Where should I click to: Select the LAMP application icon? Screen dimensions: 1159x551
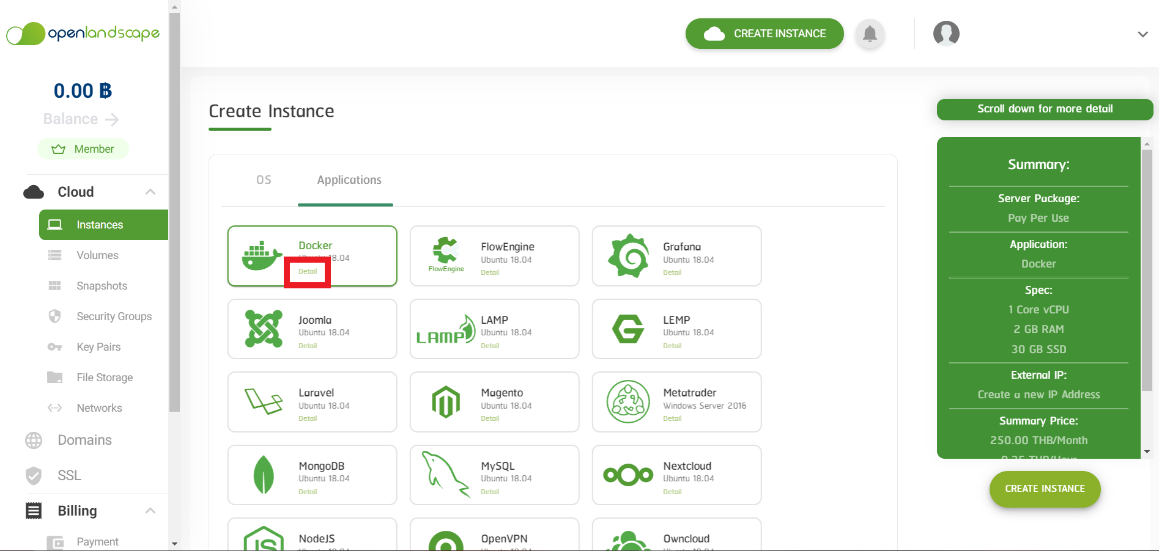[446, 330]
